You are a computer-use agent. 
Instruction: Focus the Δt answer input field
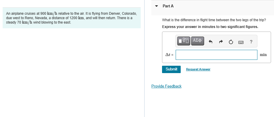click(216, 55)
